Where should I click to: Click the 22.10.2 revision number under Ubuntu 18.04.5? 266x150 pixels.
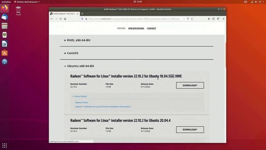[x=74, y=87]
